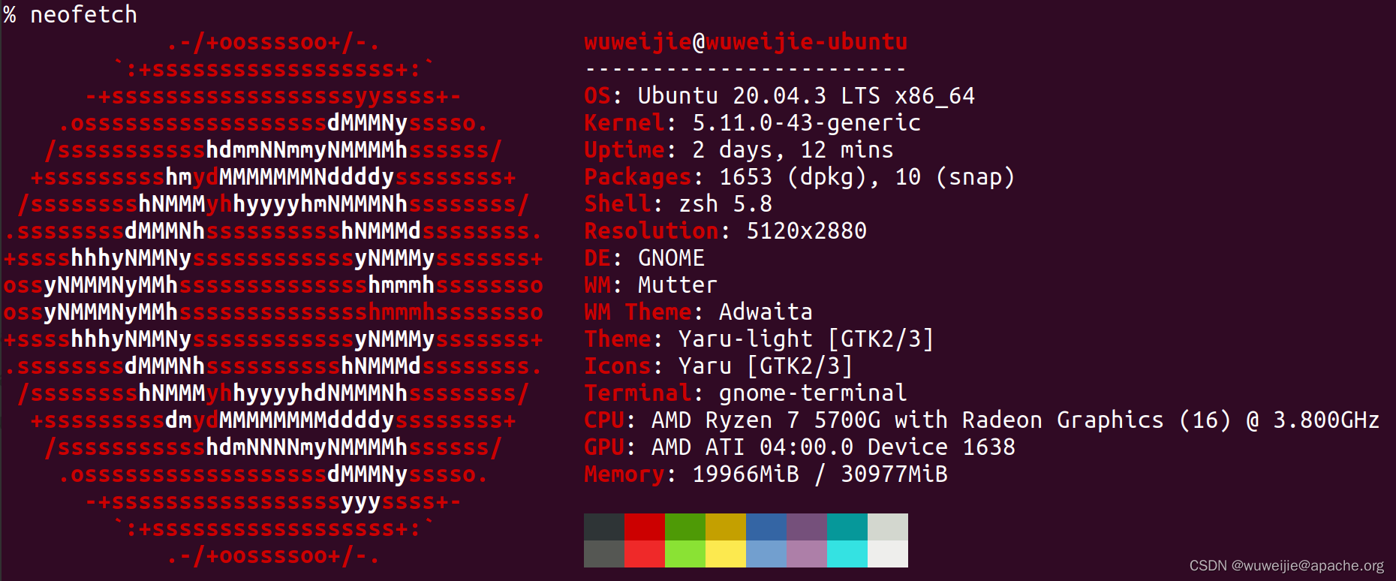Click the Resolution value 5120x2880
The width and height of the screenshot is (1396, 581).
coord(806,231)
